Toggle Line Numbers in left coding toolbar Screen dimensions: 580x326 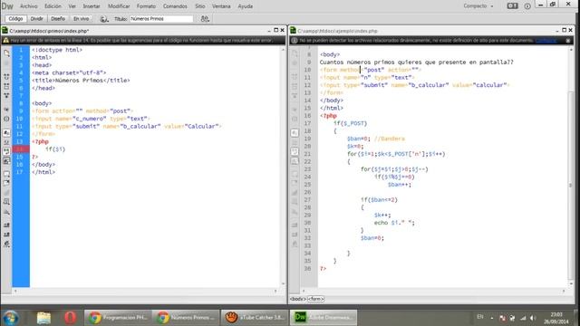6,133
